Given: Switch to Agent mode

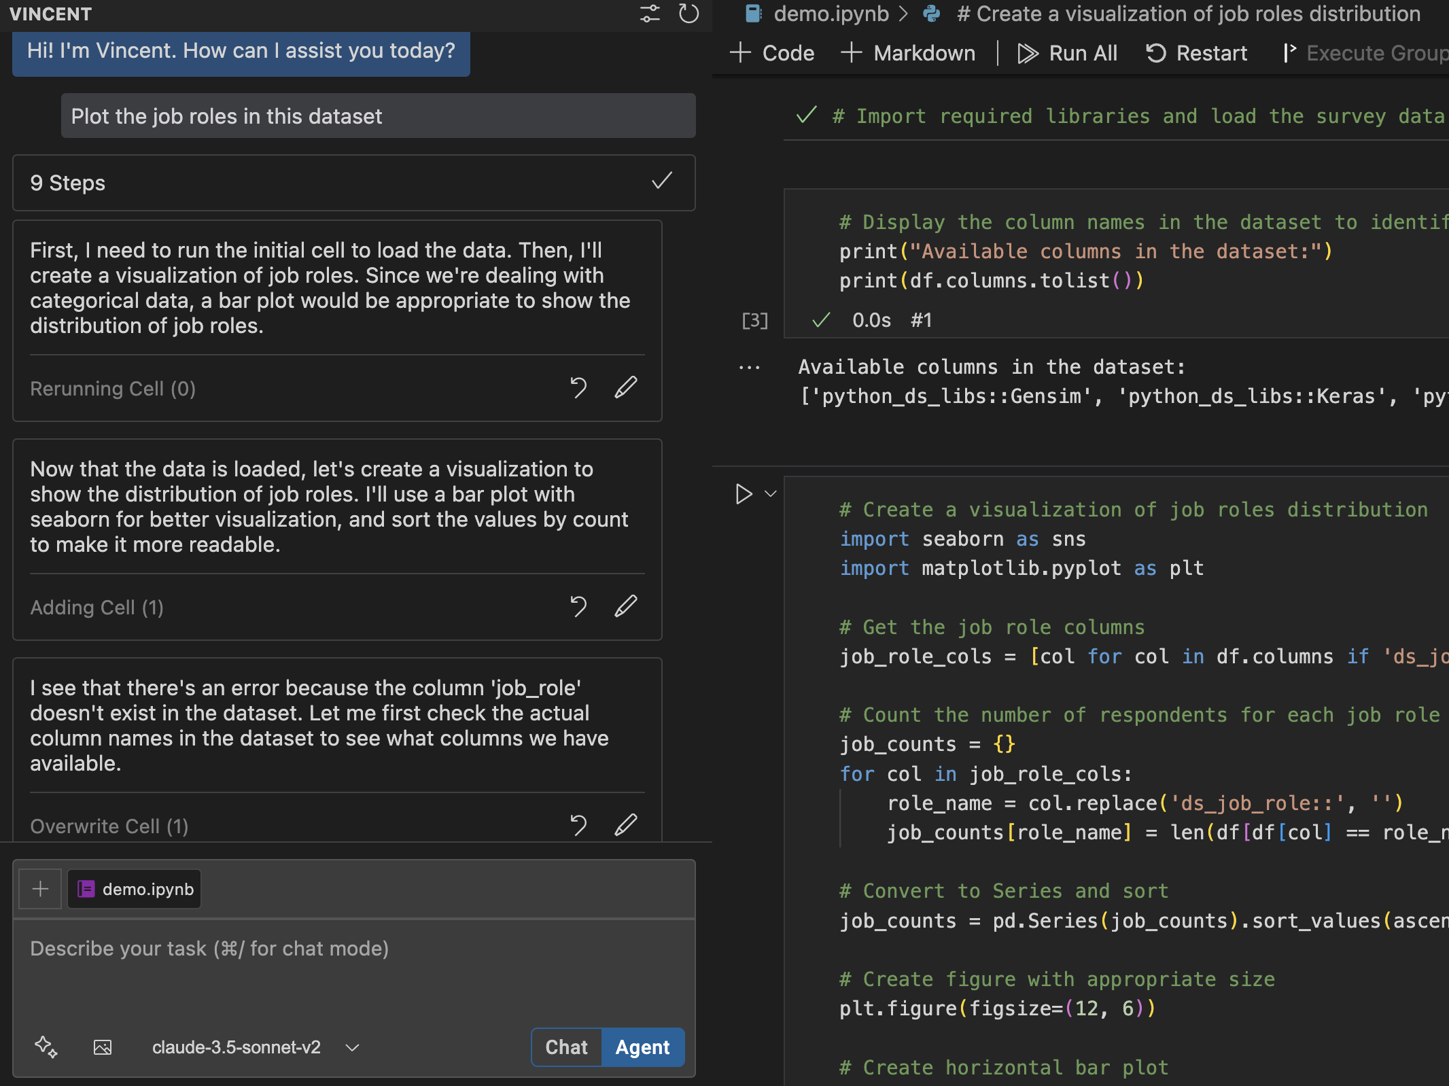Looking at the screenshot, I should click(x=643, y=1047).
